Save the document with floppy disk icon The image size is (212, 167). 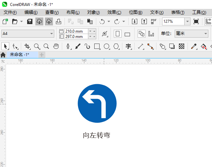(30, 21)
